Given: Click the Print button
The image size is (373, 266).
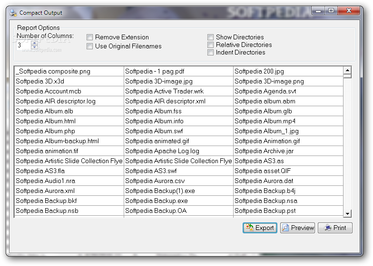Looking at the screenshot, I should [335, 228].
